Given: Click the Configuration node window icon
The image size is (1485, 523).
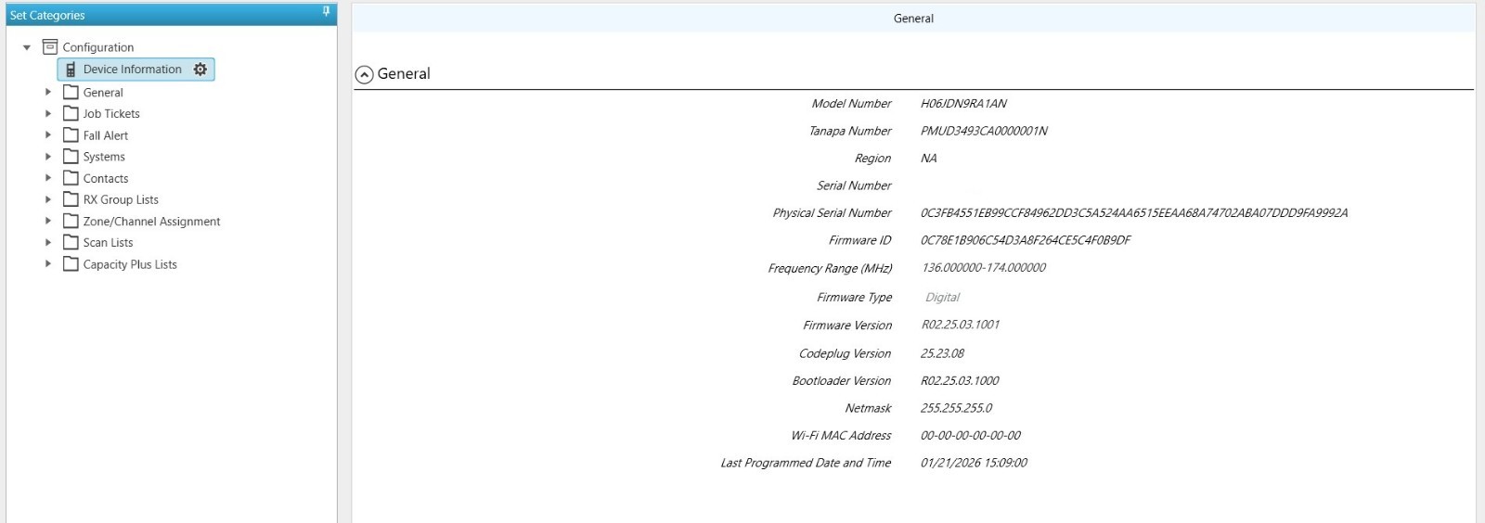Looking at the screenshot, I should pyautogui.click(x=50, y=47).
